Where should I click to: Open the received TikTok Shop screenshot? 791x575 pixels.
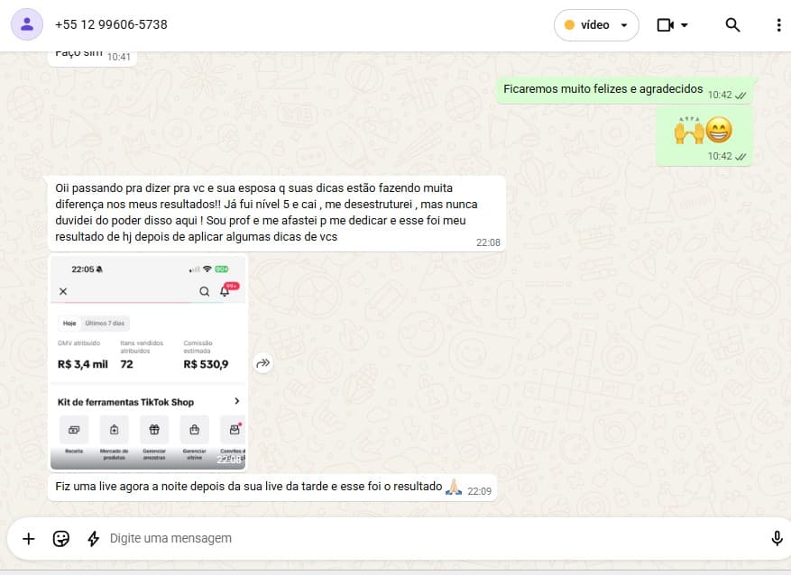pyautogui.click(x=148, y=362)
